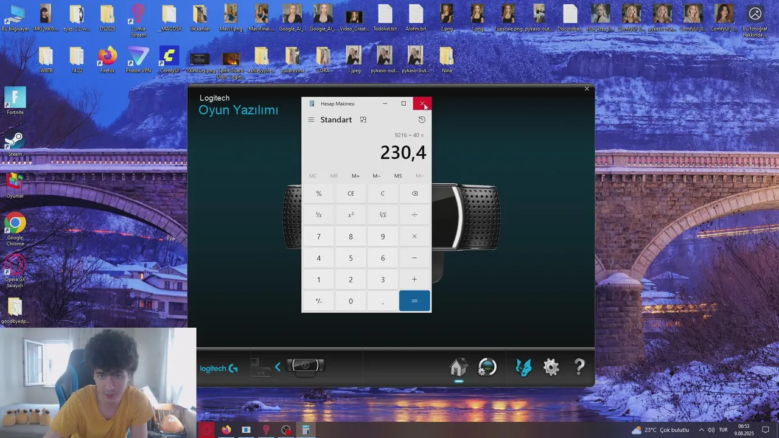Click the plus/minus sign toggle key
Screen dimensions: 779x438
pyautogui.click(x=318, y=301)
